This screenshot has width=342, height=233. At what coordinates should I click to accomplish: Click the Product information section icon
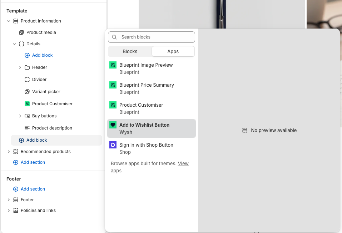[x=16, y=21]
